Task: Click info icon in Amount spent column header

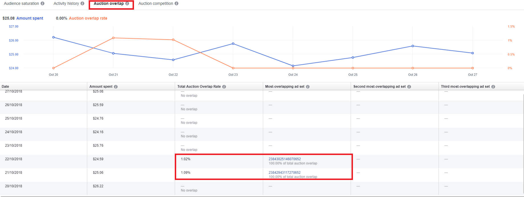Action: pyautogui.click(x=116, y=87)
